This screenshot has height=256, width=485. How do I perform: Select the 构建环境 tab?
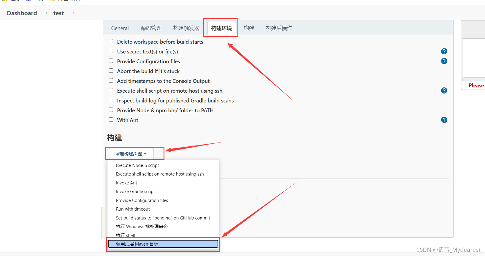pyautogui.click(x=221, y=28)
